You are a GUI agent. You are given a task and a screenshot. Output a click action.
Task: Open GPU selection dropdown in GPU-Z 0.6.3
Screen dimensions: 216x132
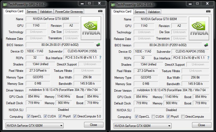142,126
